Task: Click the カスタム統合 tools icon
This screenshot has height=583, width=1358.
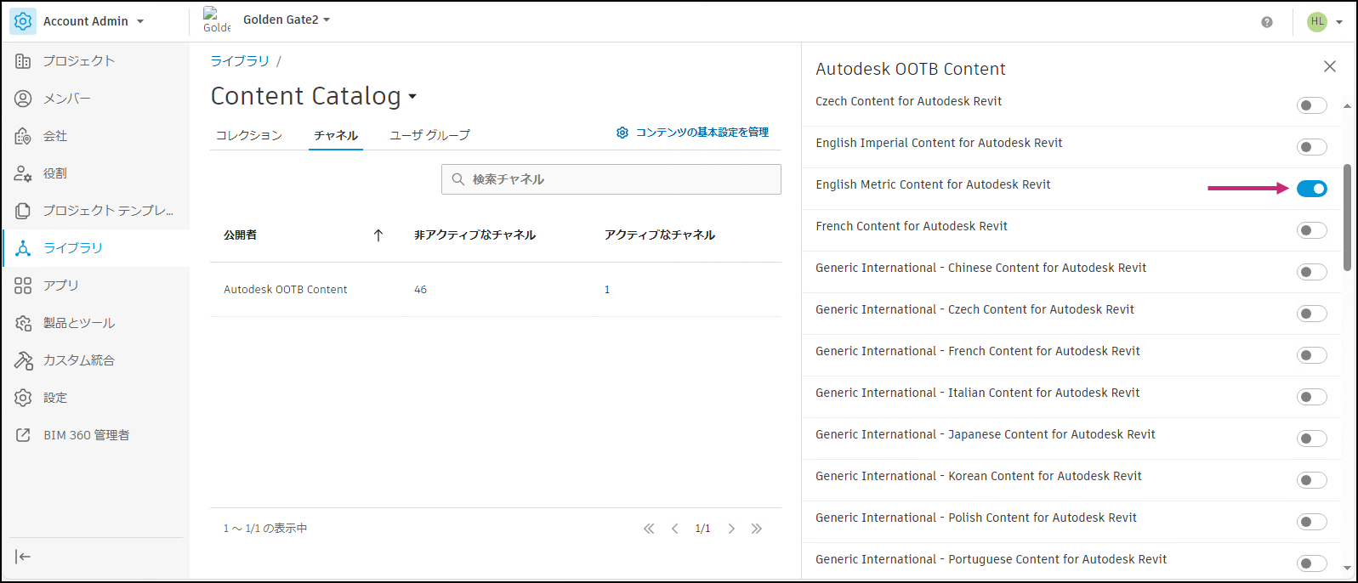Action: click(23, 360)
